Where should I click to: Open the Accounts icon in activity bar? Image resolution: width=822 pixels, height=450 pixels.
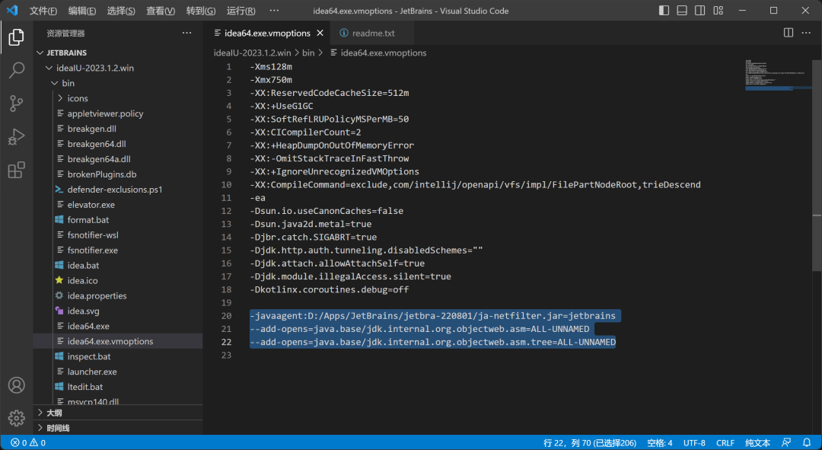16,385
